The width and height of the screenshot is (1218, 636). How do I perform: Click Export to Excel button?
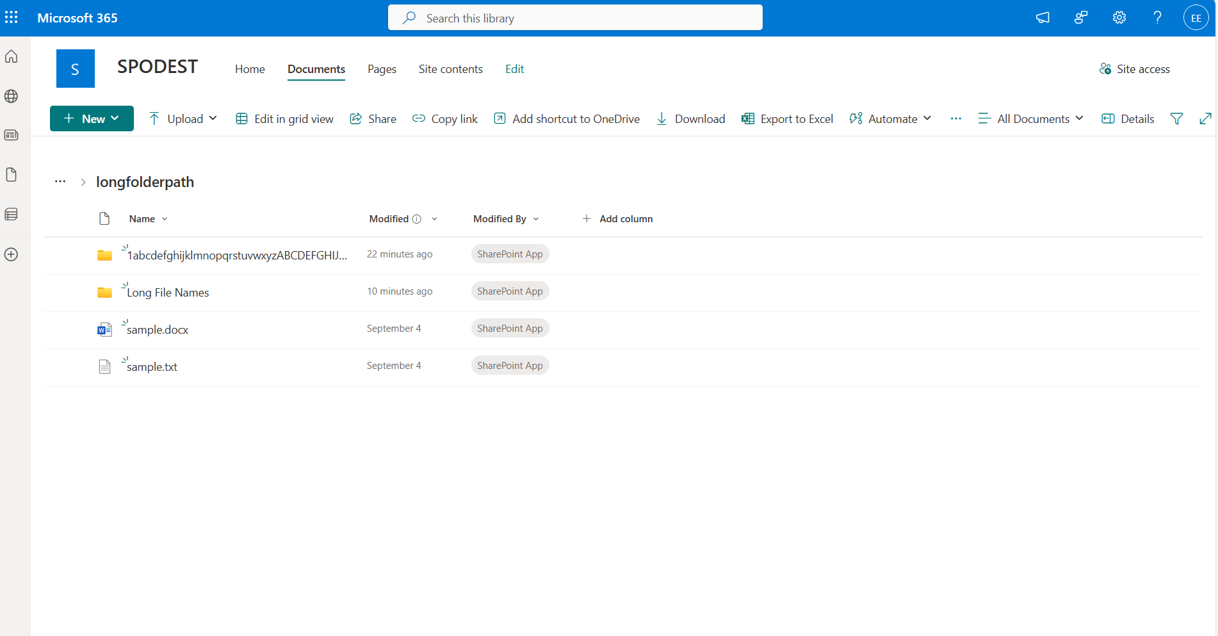(x=788, y=119)
